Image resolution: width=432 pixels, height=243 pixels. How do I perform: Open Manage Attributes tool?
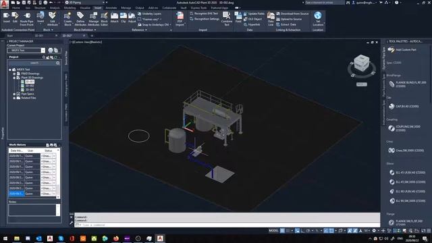tap(93, 19)
